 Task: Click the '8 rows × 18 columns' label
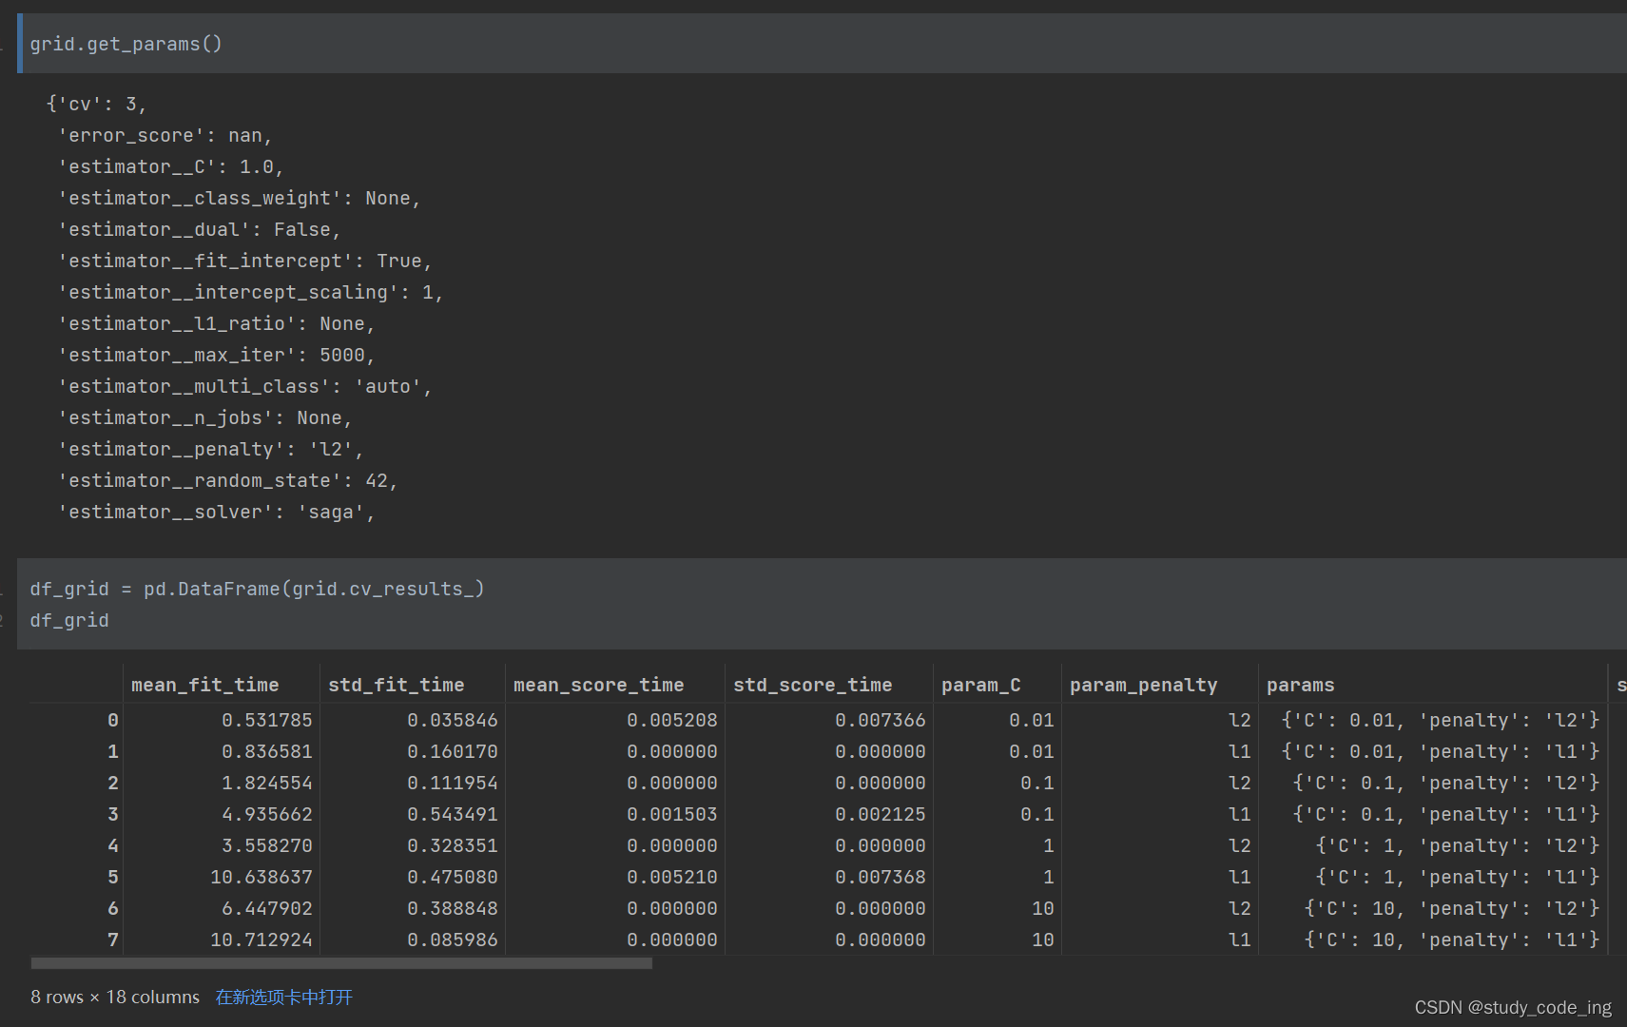[115, 997]
